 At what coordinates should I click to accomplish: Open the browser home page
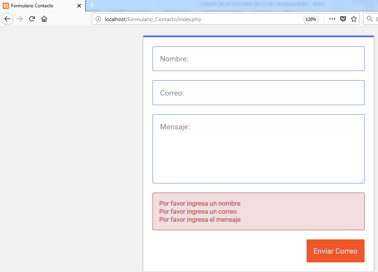coord(44,19)
